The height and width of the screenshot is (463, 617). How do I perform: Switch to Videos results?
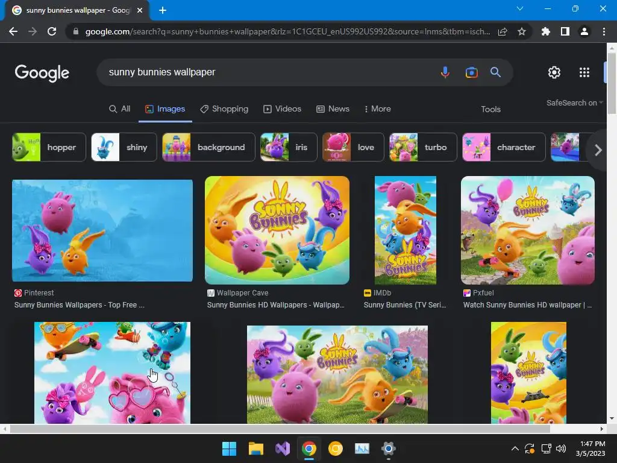click(x=282, y=109)
